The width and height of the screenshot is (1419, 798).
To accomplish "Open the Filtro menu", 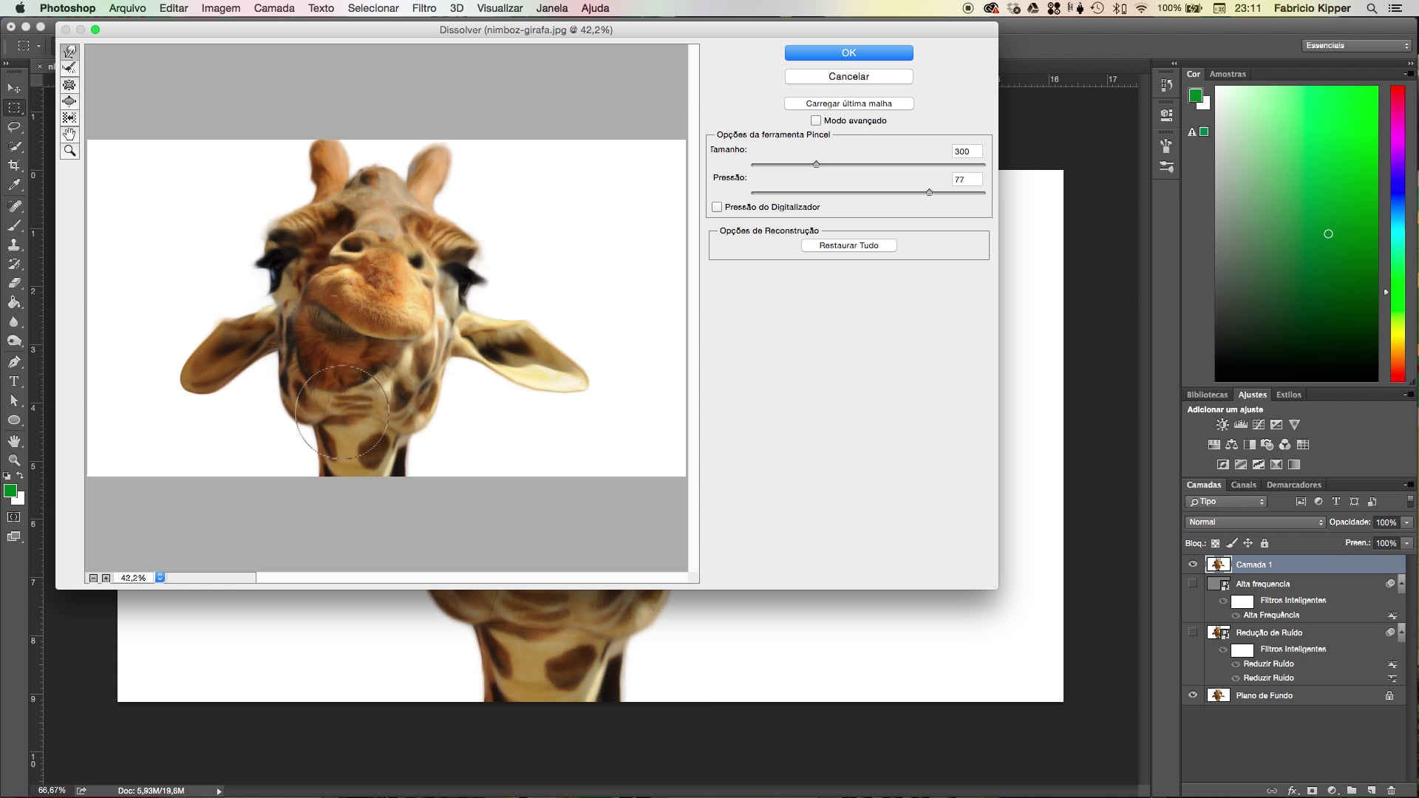I will pos(423,8).
